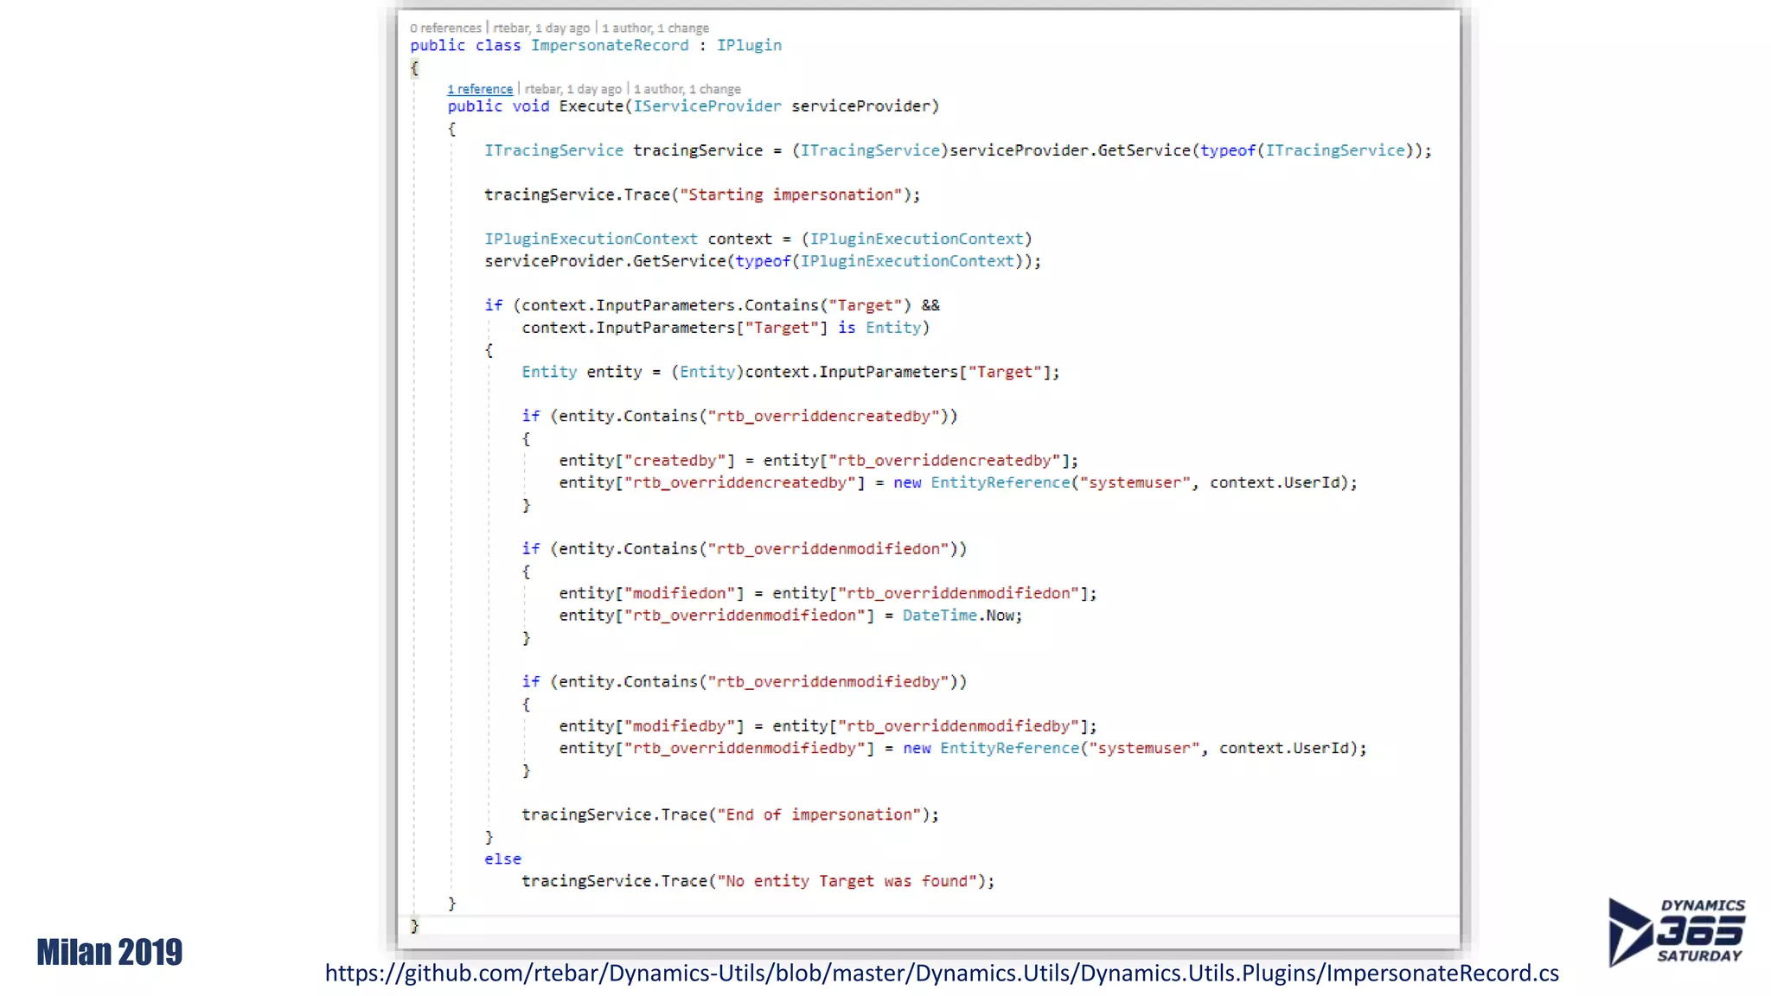Click the final closing brace of class
1771x996 pixels.
click(x=414, y=925)
